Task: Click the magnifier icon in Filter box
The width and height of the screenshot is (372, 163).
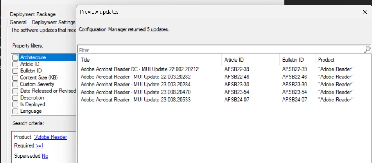Action: click(367, 49)
